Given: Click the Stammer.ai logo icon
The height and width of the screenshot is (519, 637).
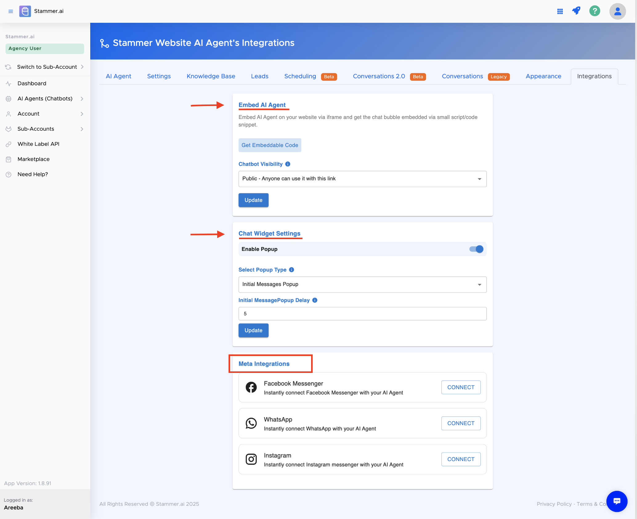Looking at the screenshot, I should point(25,11).
